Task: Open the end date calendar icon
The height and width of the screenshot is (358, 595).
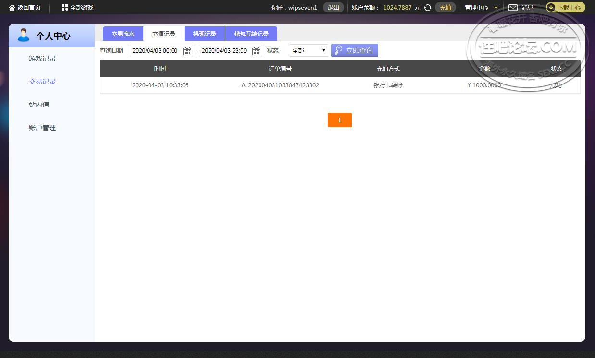Action: (x=256, y=51)
